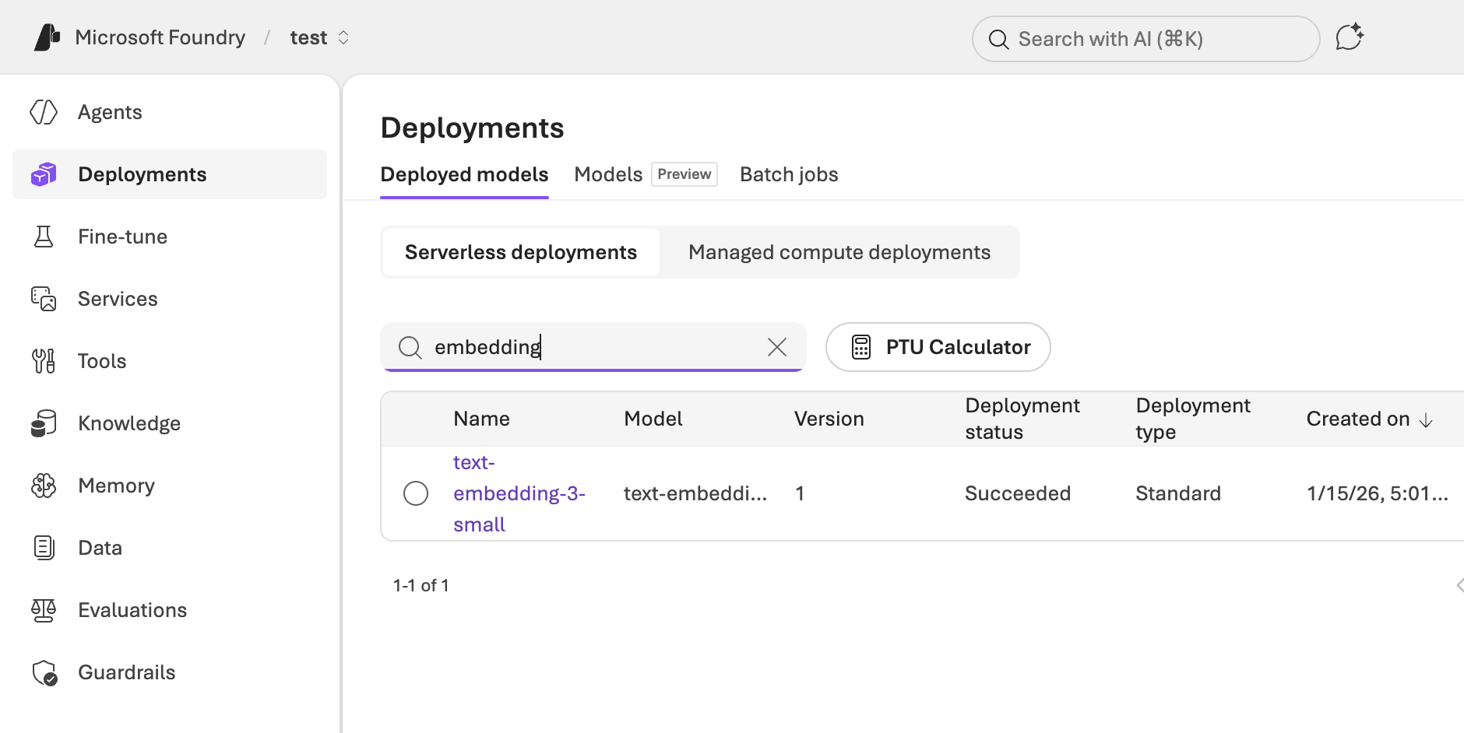1464x733 pixels.
Task: Click the Deployments cube icon
Action: pos(44,174)
